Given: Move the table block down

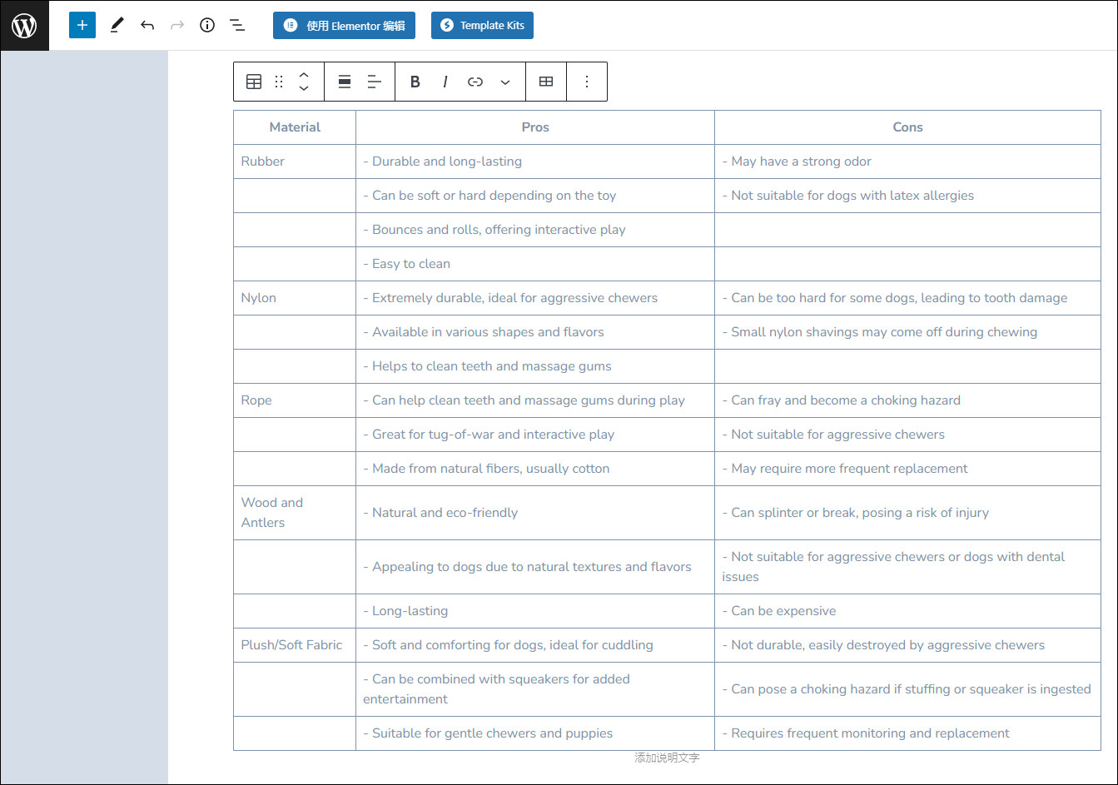Looking at the screenshot, I should (304, 88).
